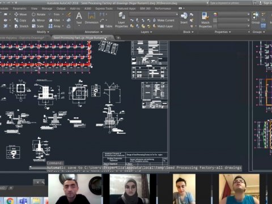Click the command line wrench icon
Image resolution: width=272 pixels, height=204 pixels.
pos(42,182)
